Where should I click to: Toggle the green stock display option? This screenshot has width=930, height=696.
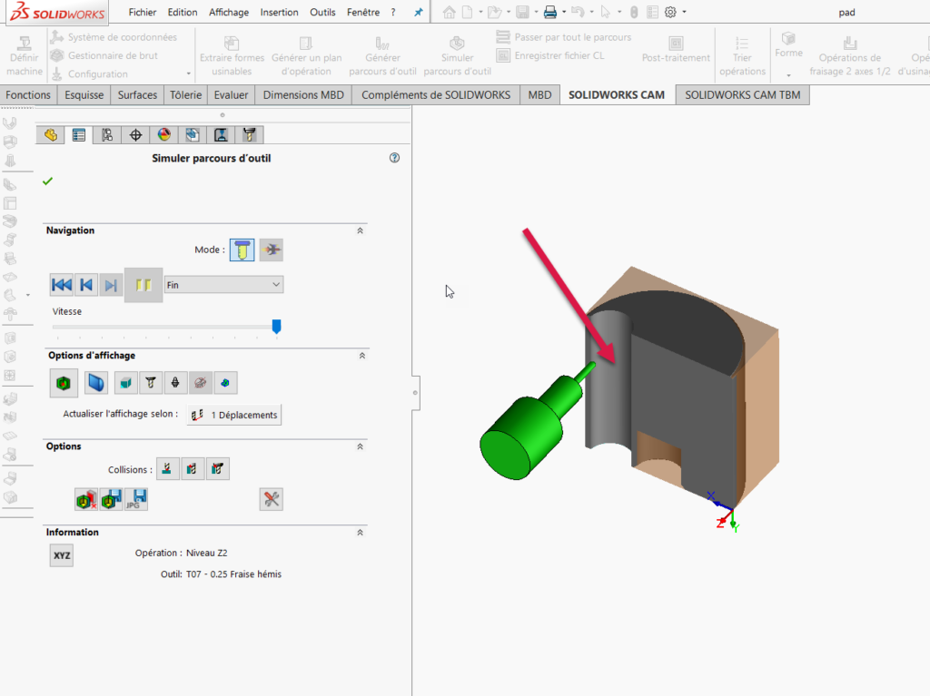63,384
